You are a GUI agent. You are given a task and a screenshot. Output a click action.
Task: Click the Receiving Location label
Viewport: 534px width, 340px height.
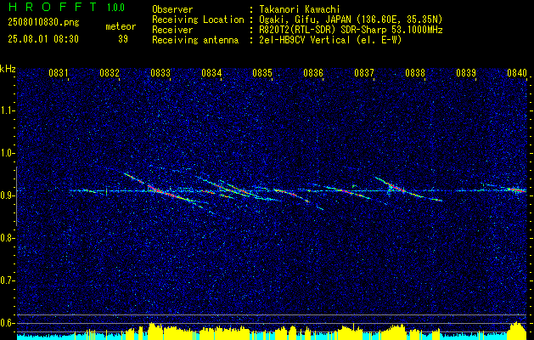click(x=198, y=20)
